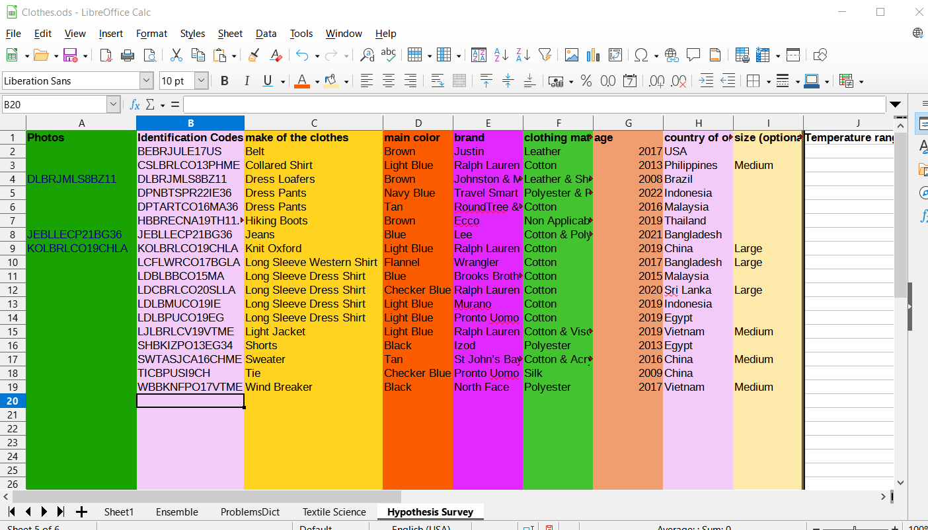
Task: Export directly as PDF
Action: pyautogui.click(x=106, y=55)
